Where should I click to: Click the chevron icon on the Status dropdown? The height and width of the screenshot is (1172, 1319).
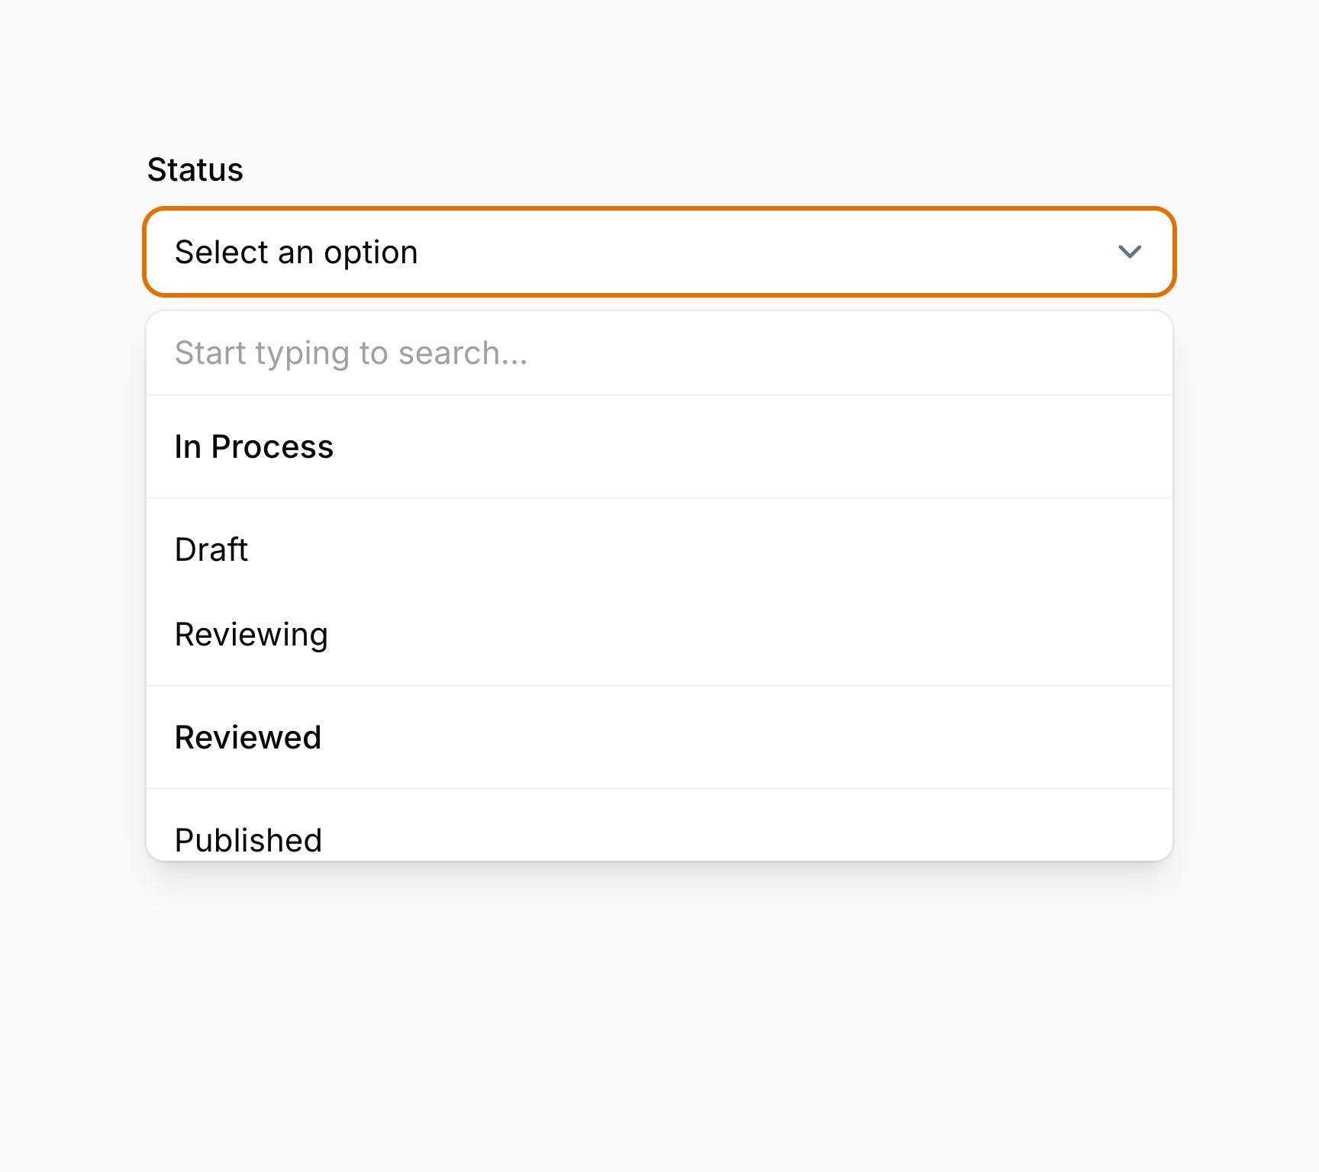coord(1130,253)
